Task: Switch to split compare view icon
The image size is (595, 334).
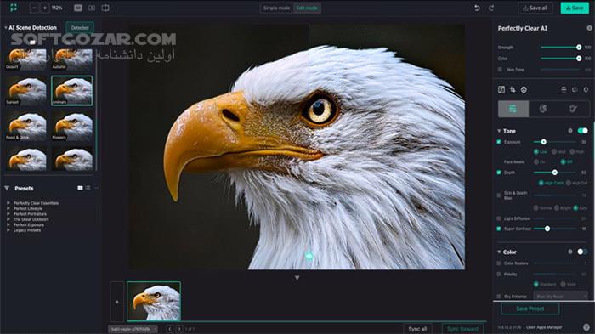Action: [x=105, y=8]
